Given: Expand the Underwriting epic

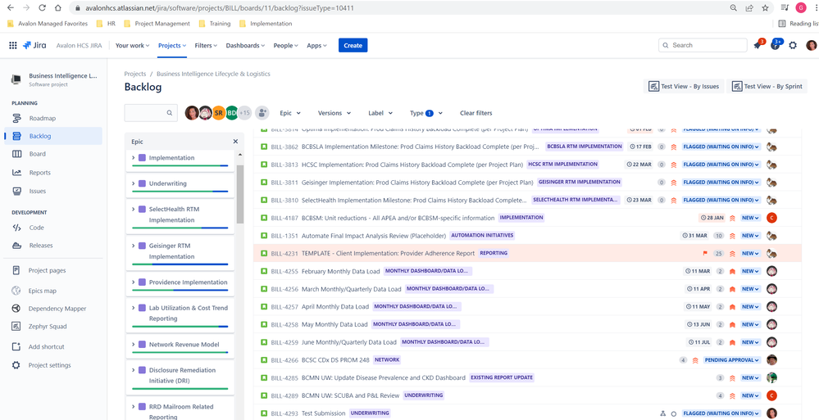Looking at the screenshot, I should coord(134,183).
